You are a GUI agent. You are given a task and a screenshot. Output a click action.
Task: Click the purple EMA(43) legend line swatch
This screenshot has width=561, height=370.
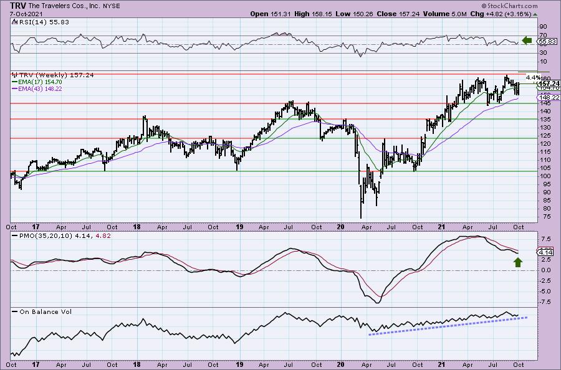coord(14,88)
